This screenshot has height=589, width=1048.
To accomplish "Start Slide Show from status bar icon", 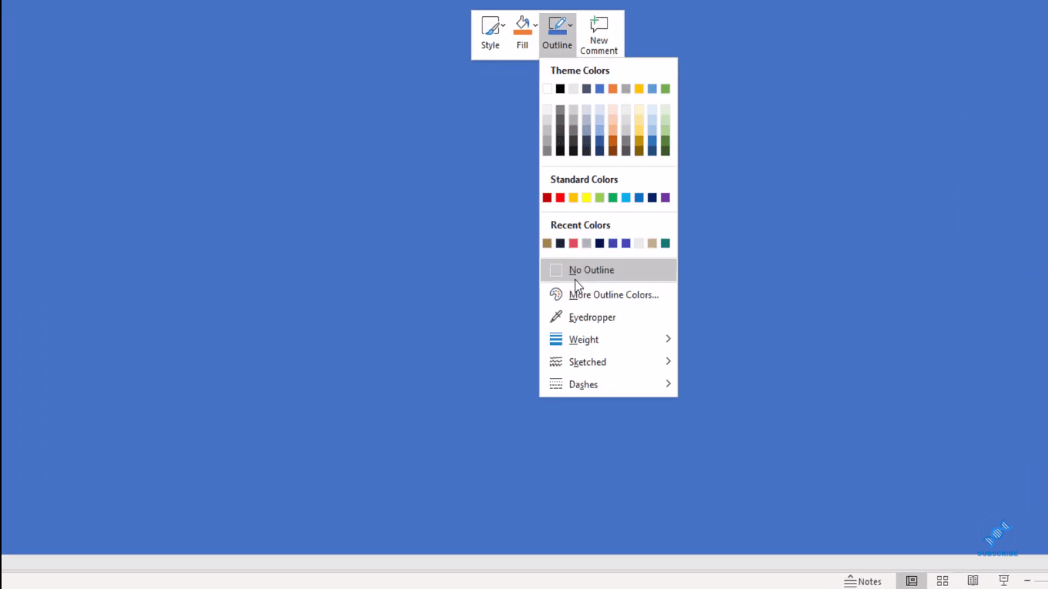I will 1004,581.
